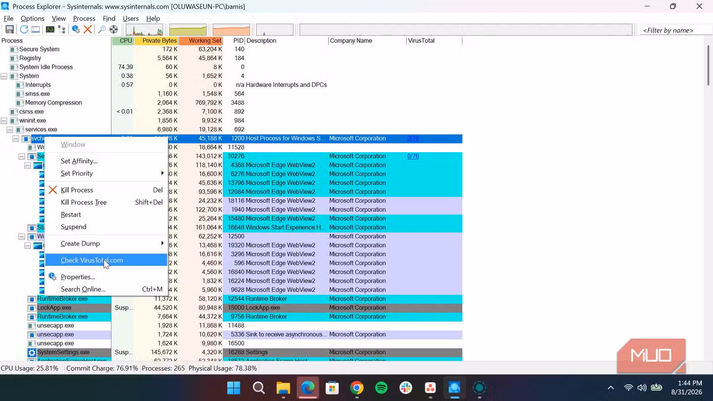Screen dimensions: 713x401
Task: Open the 0/76 VirusTotal link for PID 10276
Action: [413, 156]
